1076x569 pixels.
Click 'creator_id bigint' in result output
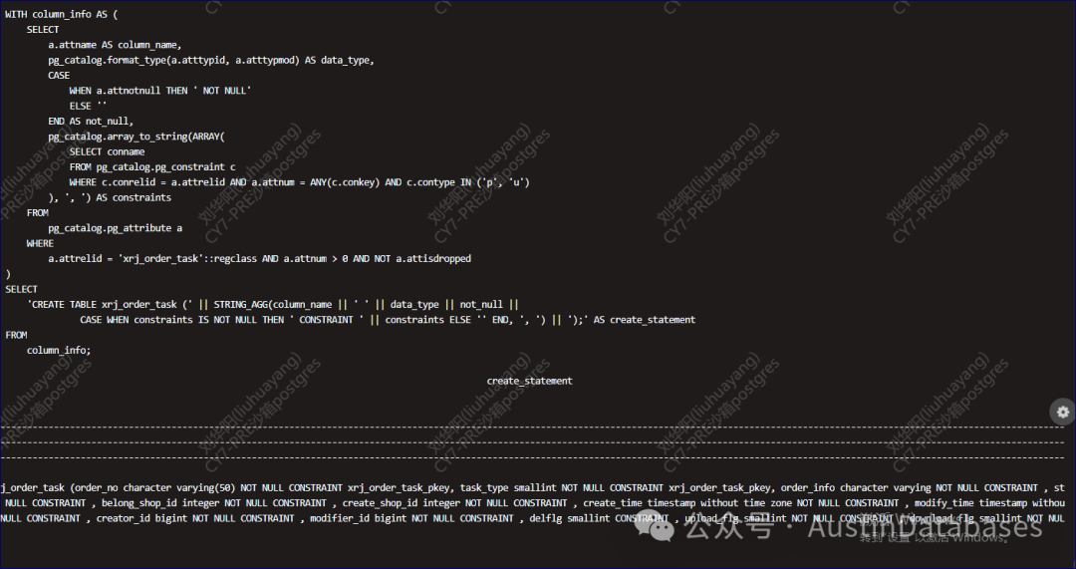[141, 518]
